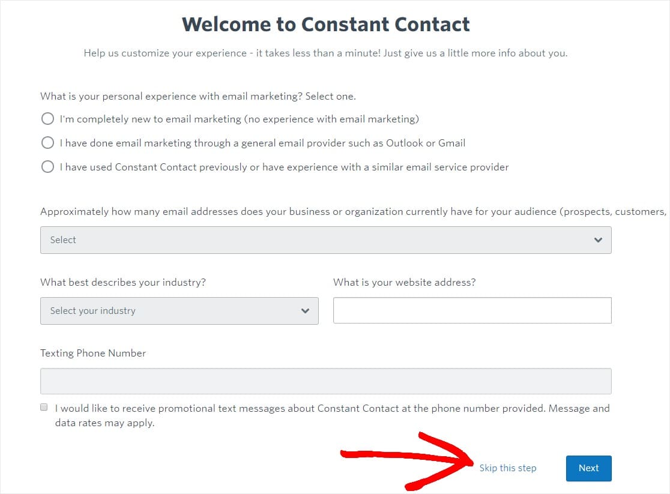670x494 pixels.
Task: Click the "general email provider" option label text
Action: (x=262, y=143)
